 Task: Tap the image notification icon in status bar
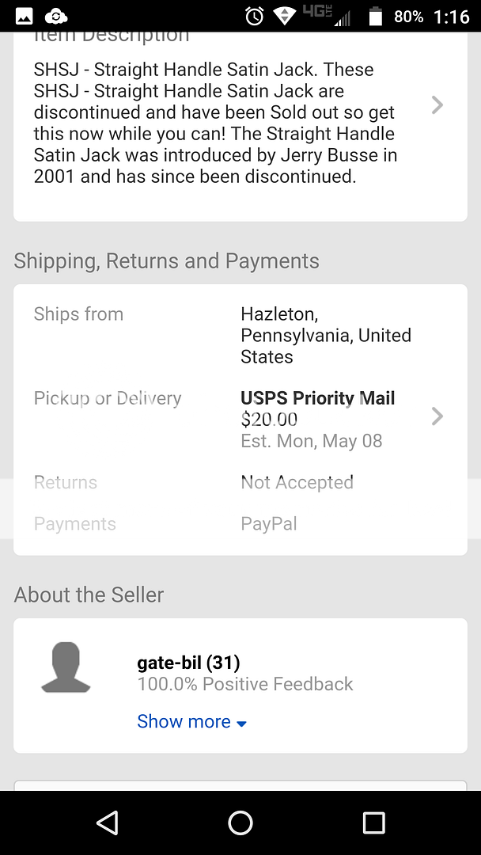25,16
